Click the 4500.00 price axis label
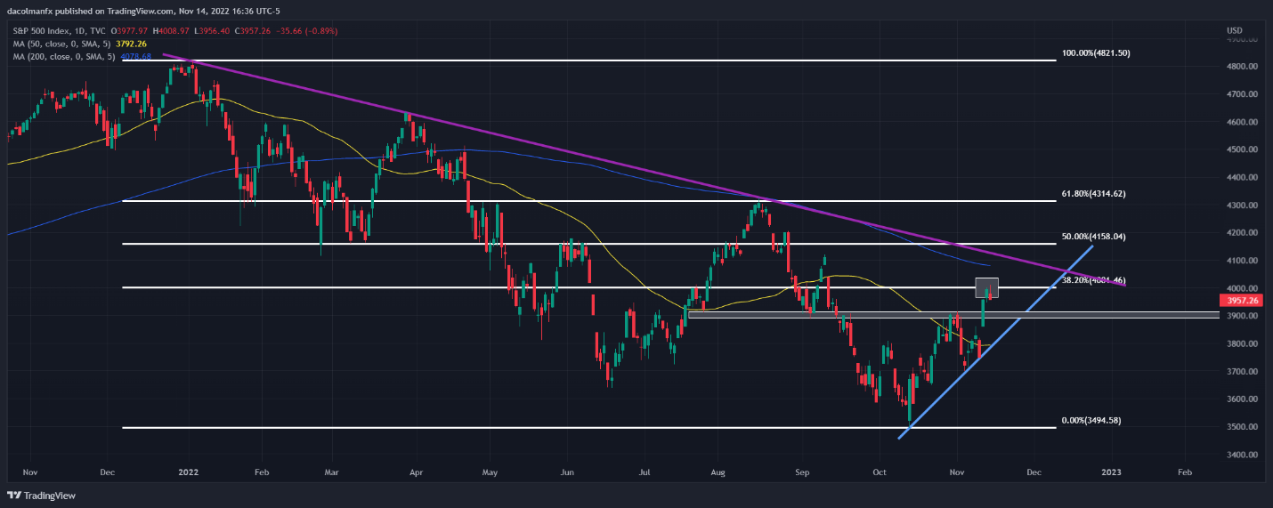The width and height of the screenshot is (1273, 508). [x=1241, y=149]
